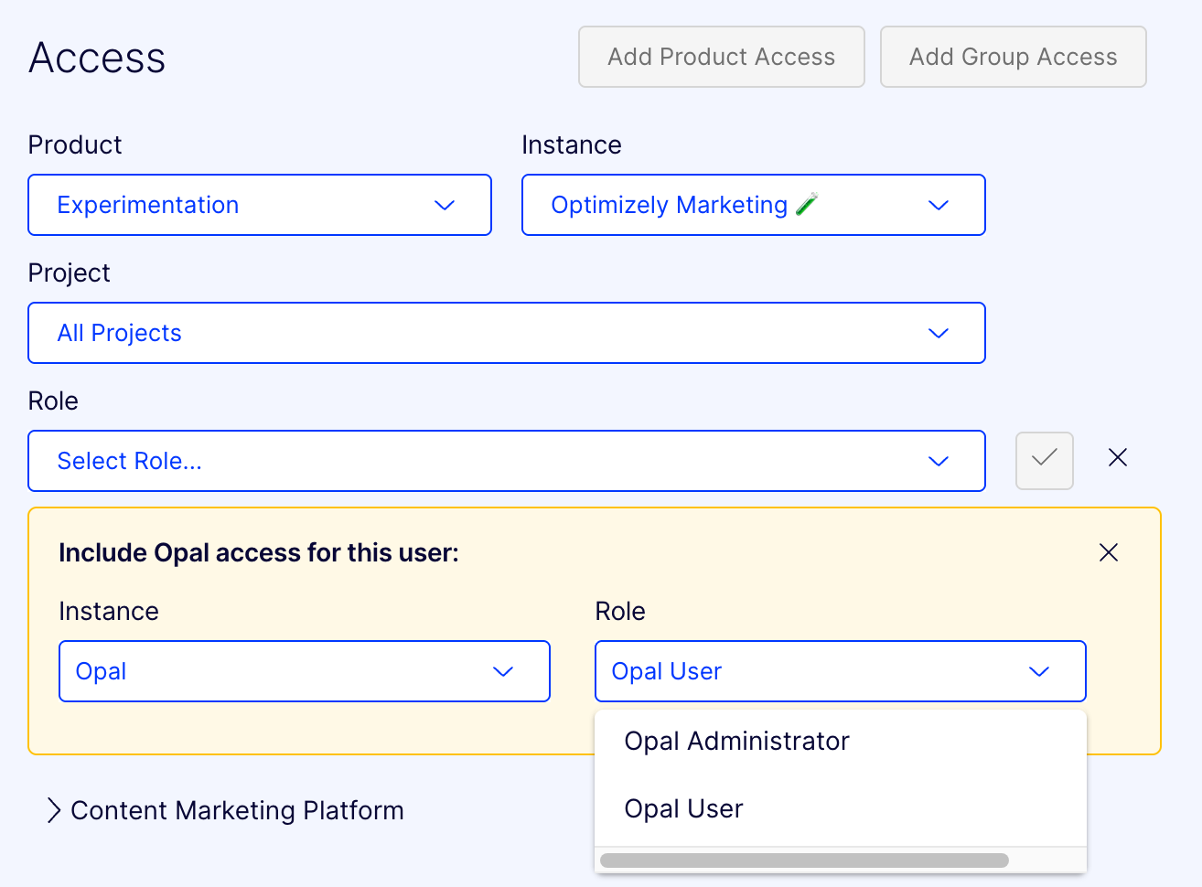1202x887 pixels.
Task: Click the chevron on the Product dropdown
Action: [x=445, y=206]
